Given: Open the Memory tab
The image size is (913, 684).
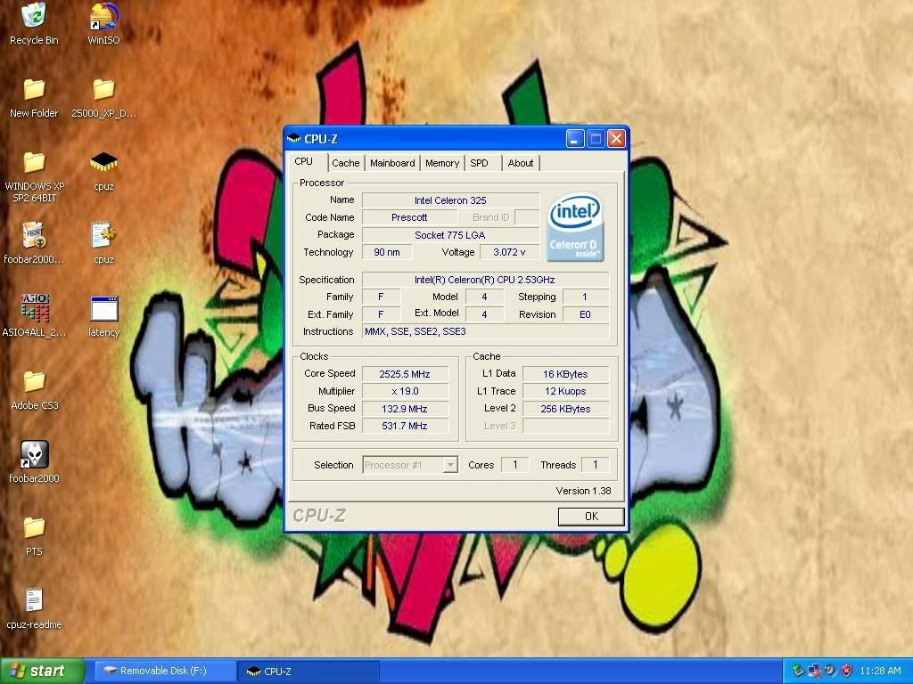Looking at the screenshot, I should click(442, 163).
